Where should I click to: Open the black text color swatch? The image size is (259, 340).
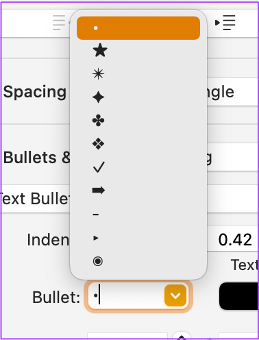[x=239, y=296]
